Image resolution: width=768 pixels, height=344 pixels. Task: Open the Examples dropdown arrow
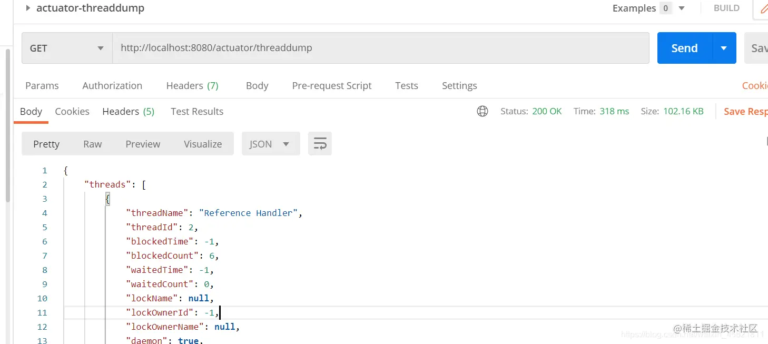pos(682,8)
